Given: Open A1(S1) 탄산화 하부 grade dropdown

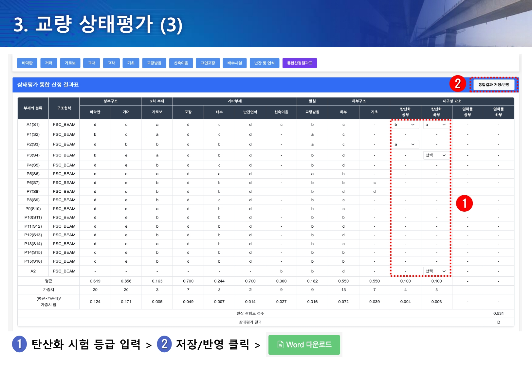Looking at the screenshot, I should pos(436,125).
